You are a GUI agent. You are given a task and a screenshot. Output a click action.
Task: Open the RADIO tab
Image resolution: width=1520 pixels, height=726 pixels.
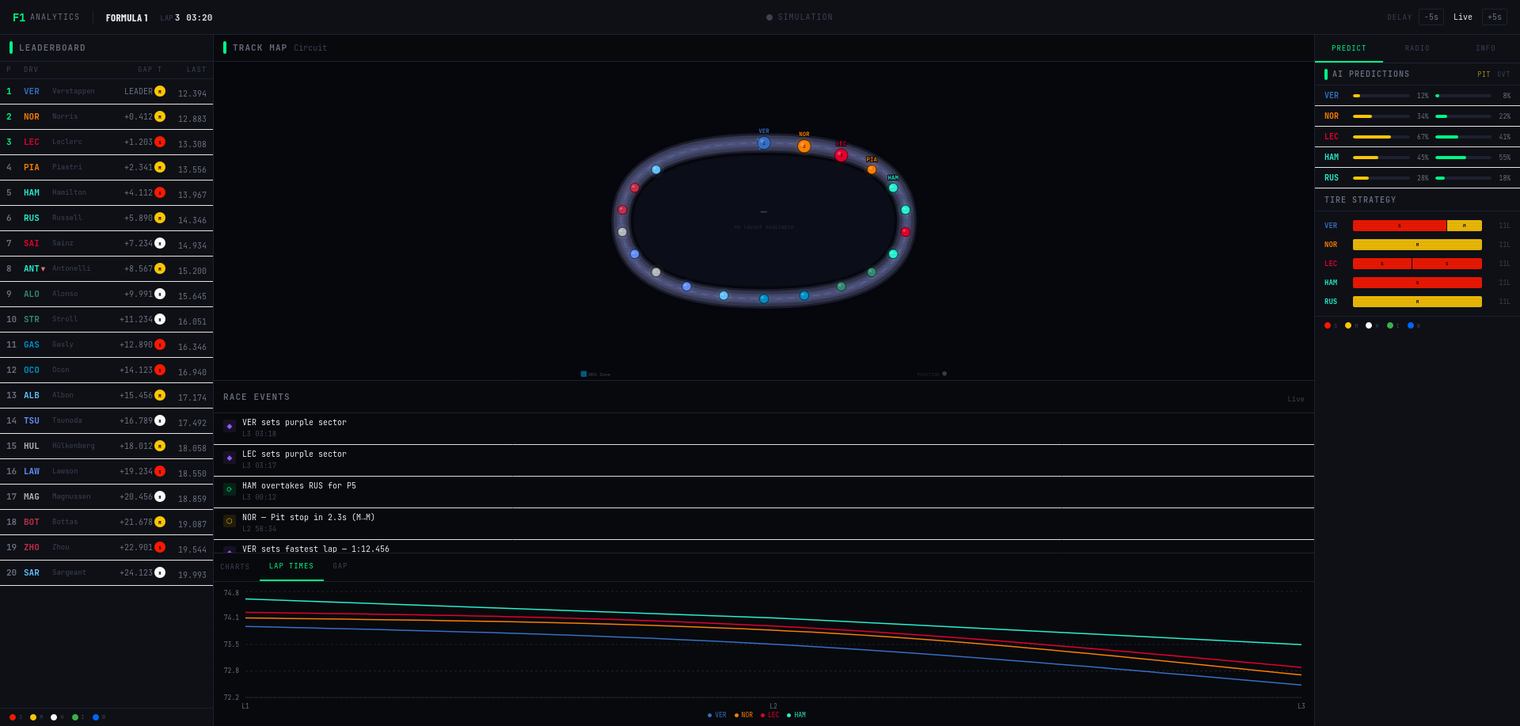[1417, 48]
